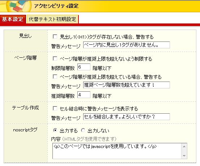Click the セル結合時に警告メッセージを表示する label
Screen dimensions: 200x166
coord(99,109)
